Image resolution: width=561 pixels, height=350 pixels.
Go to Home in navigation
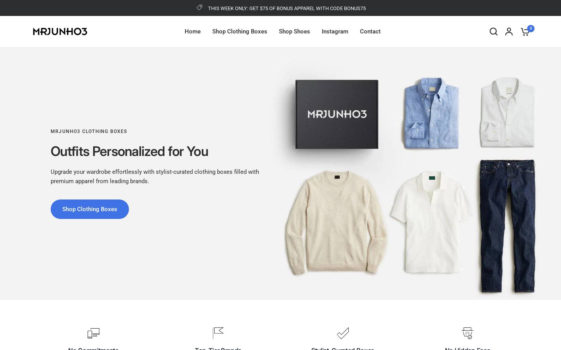(192, 31)
